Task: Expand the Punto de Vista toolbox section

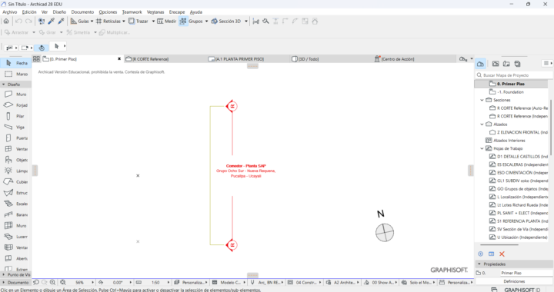Action: pos(15,274)
